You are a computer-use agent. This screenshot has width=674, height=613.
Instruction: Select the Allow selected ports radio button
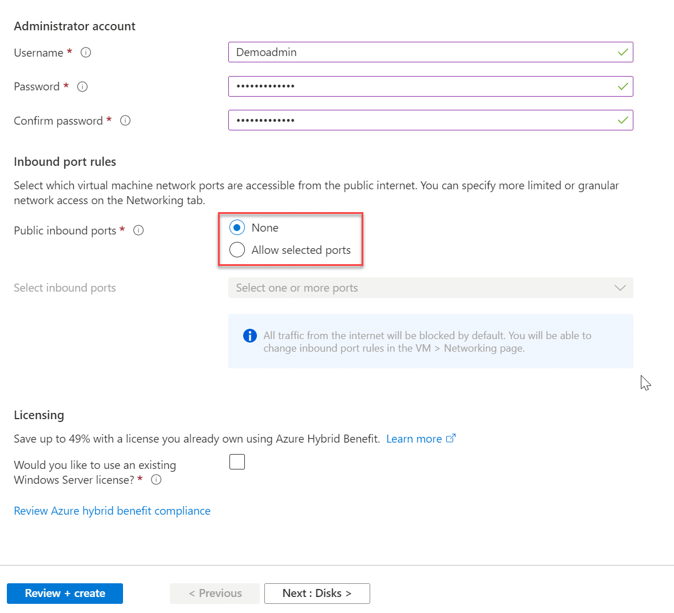coord(237,249)
